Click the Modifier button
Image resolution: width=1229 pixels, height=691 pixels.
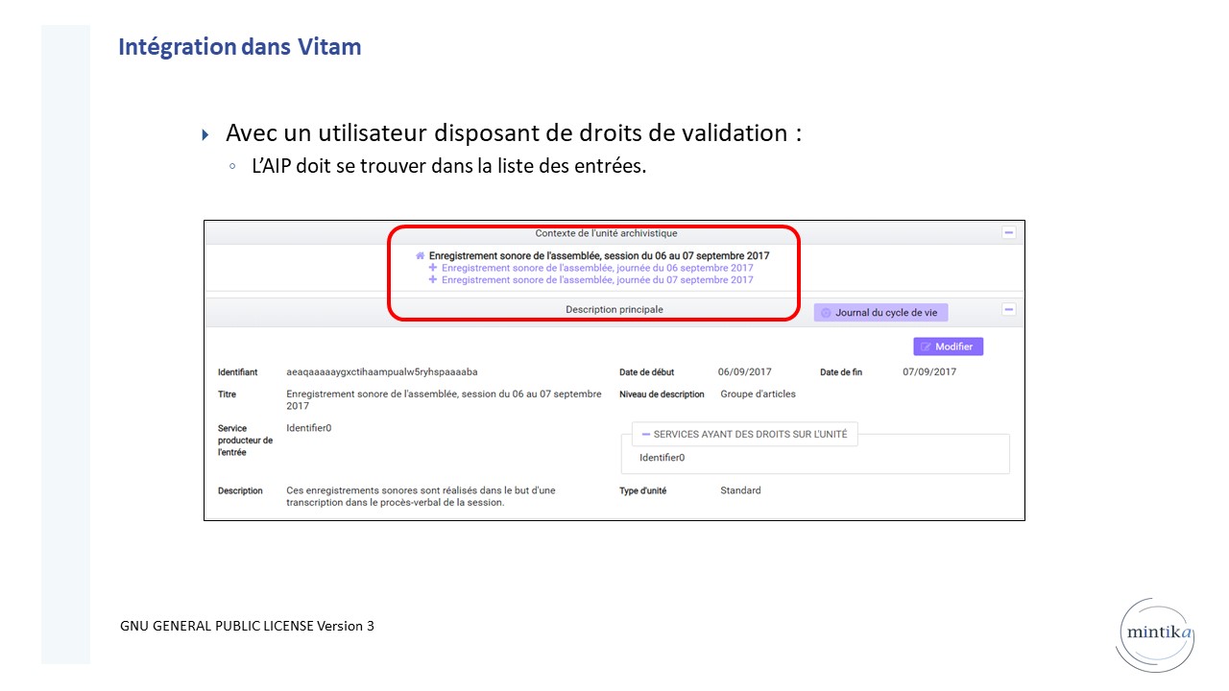pyautogui.click(x=948, y=346)
